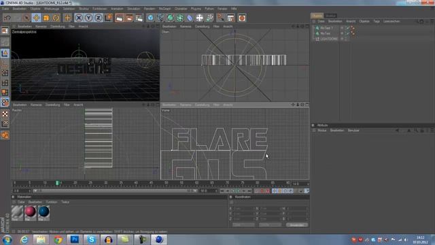Open Darstellung menu in top viewport
This screenshot has height=245, width=435.
pyautogui.click(x=202, y=27)
